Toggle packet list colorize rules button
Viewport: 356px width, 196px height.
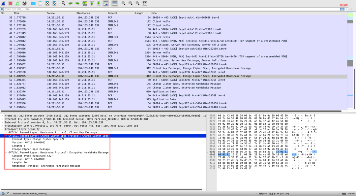pos(114,3)
